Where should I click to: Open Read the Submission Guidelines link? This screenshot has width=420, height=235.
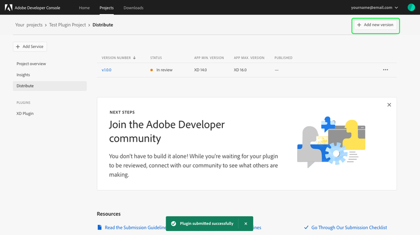pos(136,228)
